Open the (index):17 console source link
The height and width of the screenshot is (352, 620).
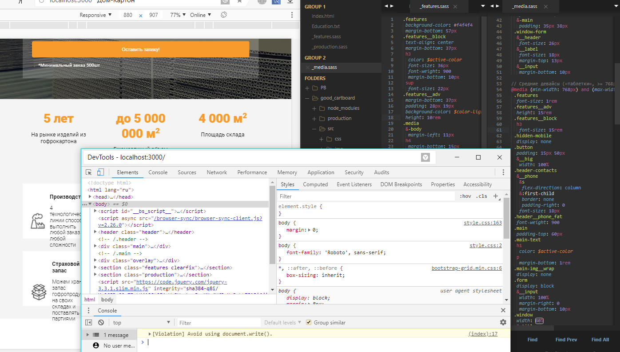point(483,334)
